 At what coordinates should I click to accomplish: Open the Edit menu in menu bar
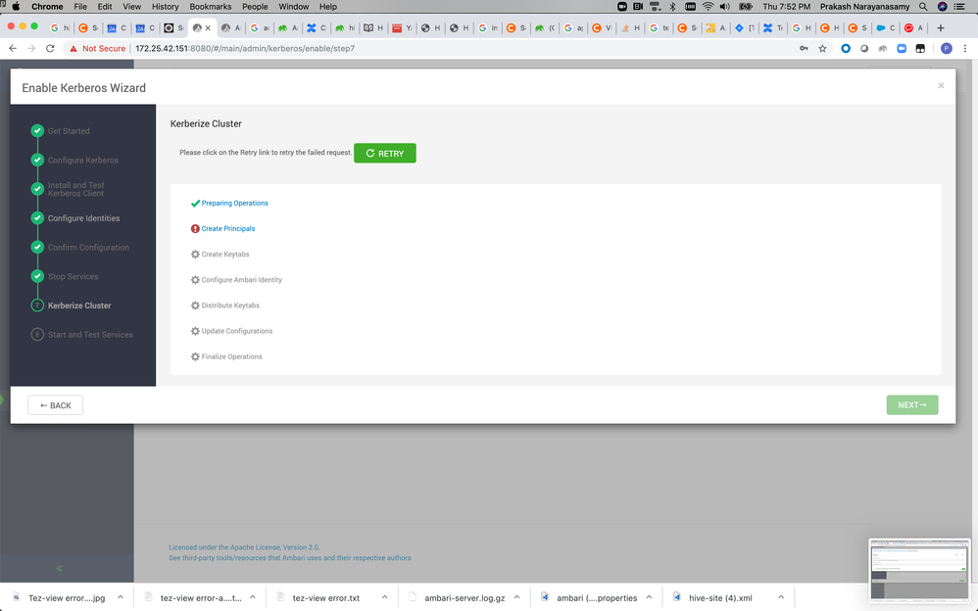(x=105, y=7)
